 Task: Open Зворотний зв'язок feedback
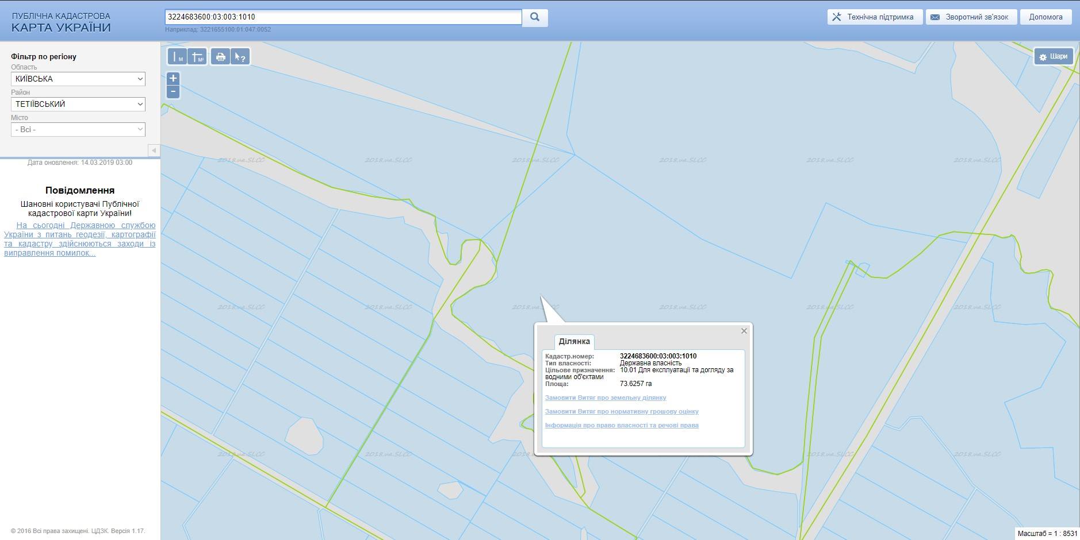[971, 17]
